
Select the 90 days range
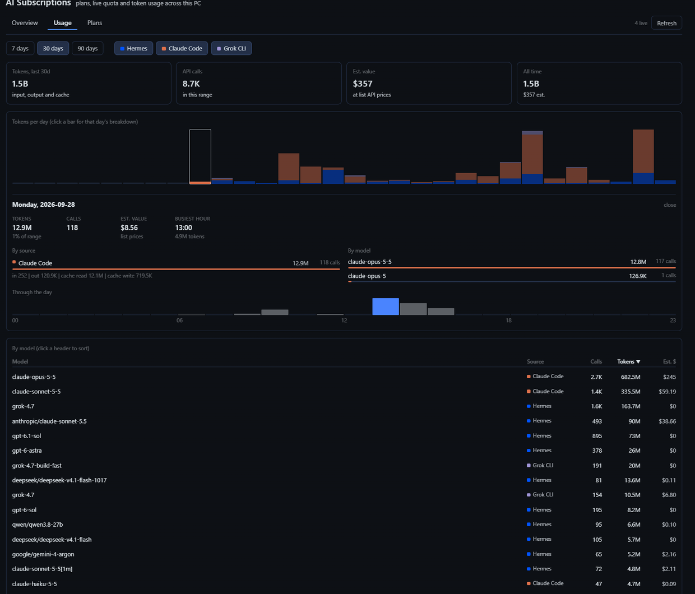[x=87, y=48]
